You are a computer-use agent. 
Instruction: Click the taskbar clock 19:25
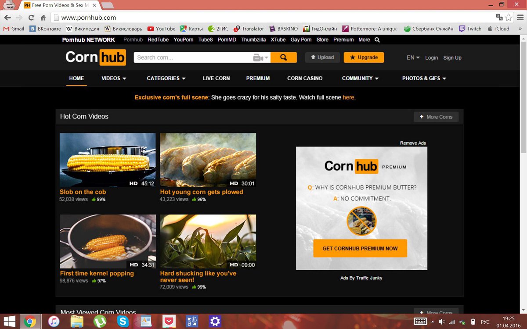click(509, 318)
